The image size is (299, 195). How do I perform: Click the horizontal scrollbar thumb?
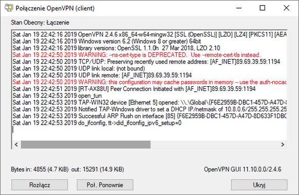(86, 145)
